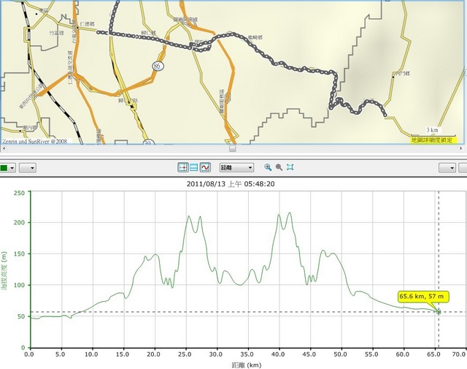Click the 65.6 km, 57 m tooltip
Viewport: 467px width, 369px height.
point(422,297)
